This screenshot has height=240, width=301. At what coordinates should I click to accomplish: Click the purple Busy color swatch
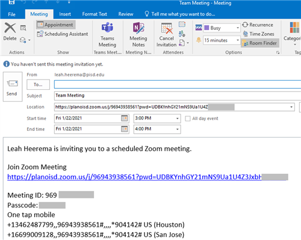tap(206, 28)
